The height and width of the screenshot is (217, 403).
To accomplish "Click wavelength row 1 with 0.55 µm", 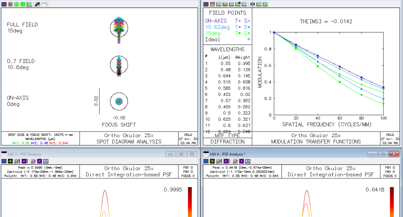I will (227, 63).
